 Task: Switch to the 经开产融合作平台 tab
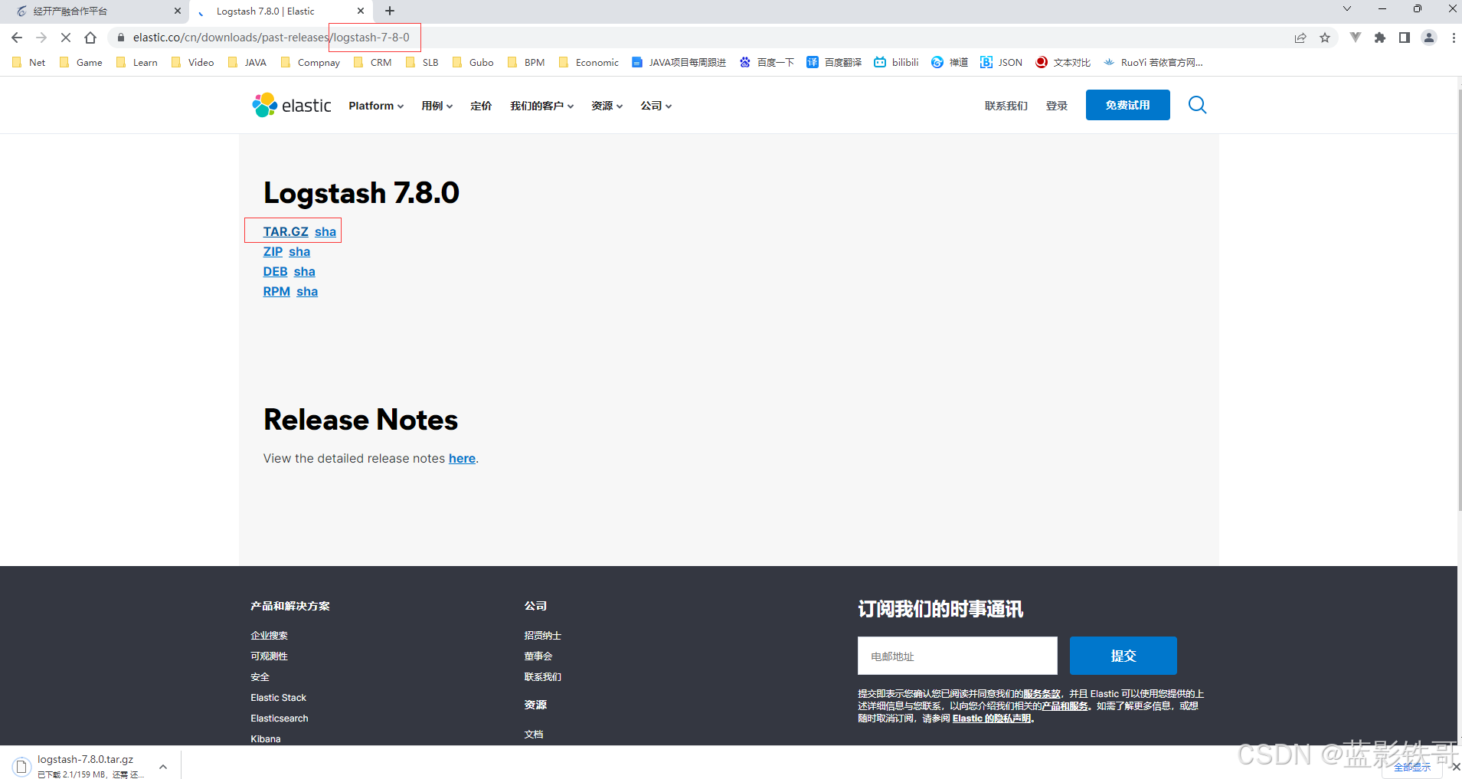(x=93, y=11)
